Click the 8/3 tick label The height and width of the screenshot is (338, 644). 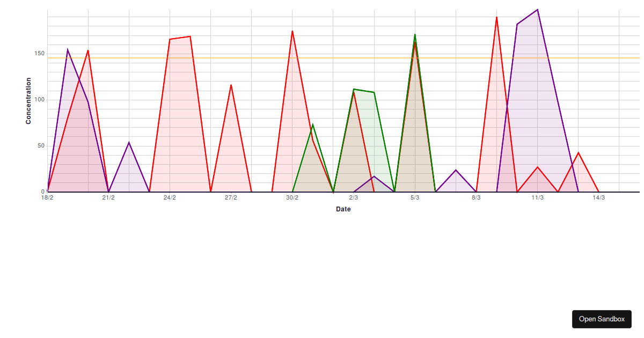coord(475,197)
